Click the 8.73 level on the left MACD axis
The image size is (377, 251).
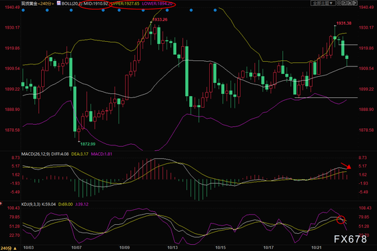16,158
